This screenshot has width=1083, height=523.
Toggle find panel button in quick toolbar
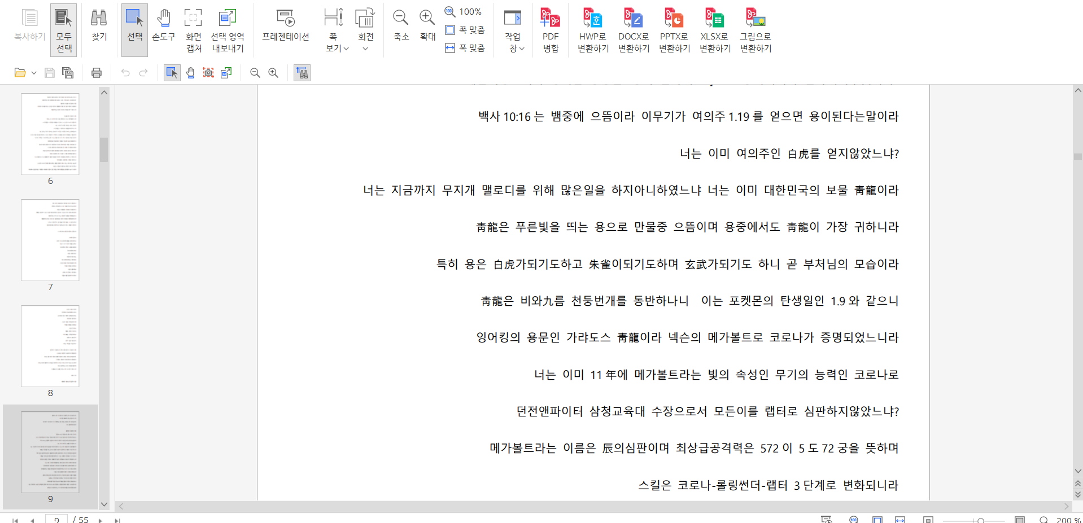point(302,73)
